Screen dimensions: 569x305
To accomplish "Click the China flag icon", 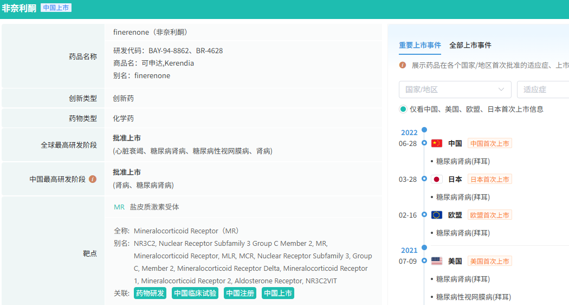I will [437, 144].
